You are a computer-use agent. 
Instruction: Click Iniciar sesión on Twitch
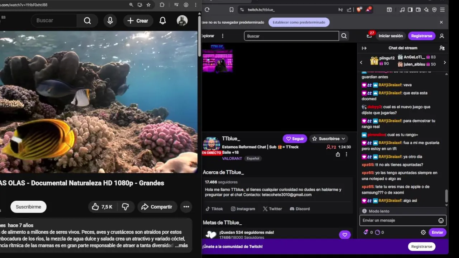click(x=391, y=36)
